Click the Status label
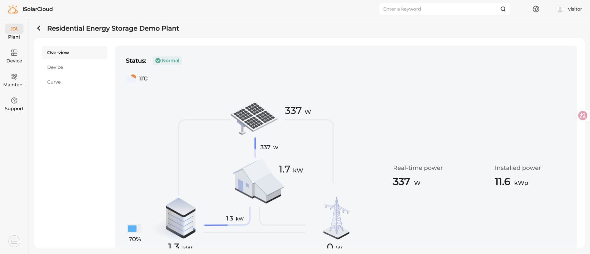This screenshot has height=254, width=590. 136,61
